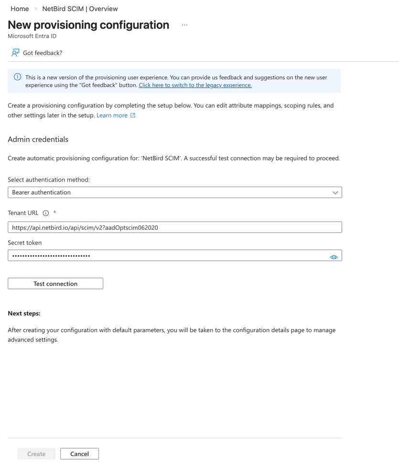Screen dimensions: 399x471
Task: Click the breadcrumb chevron separator after Home
Action: point(35,9)
